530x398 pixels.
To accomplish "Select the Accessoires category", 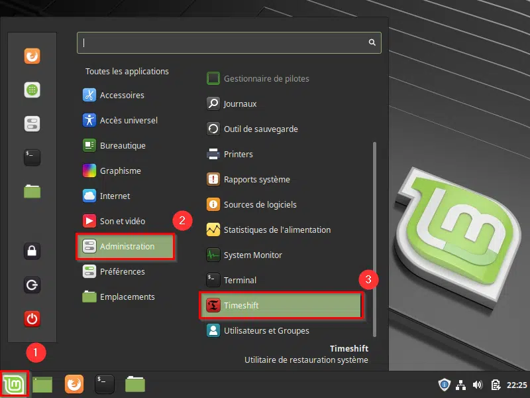I will coord(127,95).
